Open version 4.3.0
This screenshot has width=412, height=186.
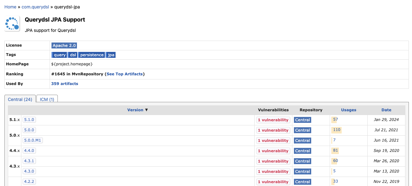pyautogui.click(x=29, y=171)
